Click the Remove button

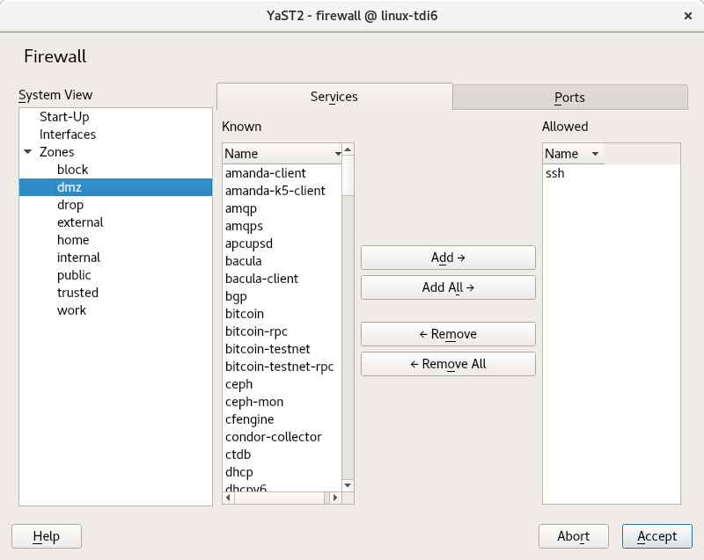[448, 334]
